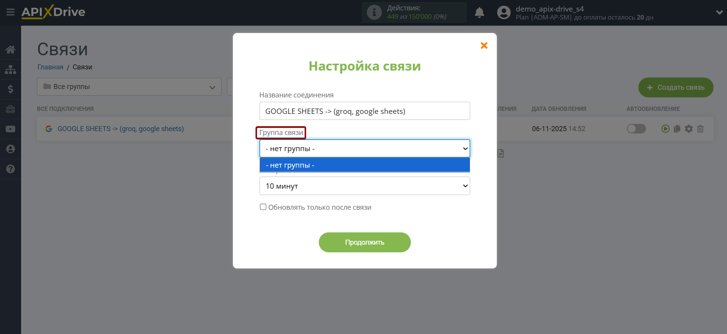Open settings gear for GOOGLE SHEETS connection

689,129
